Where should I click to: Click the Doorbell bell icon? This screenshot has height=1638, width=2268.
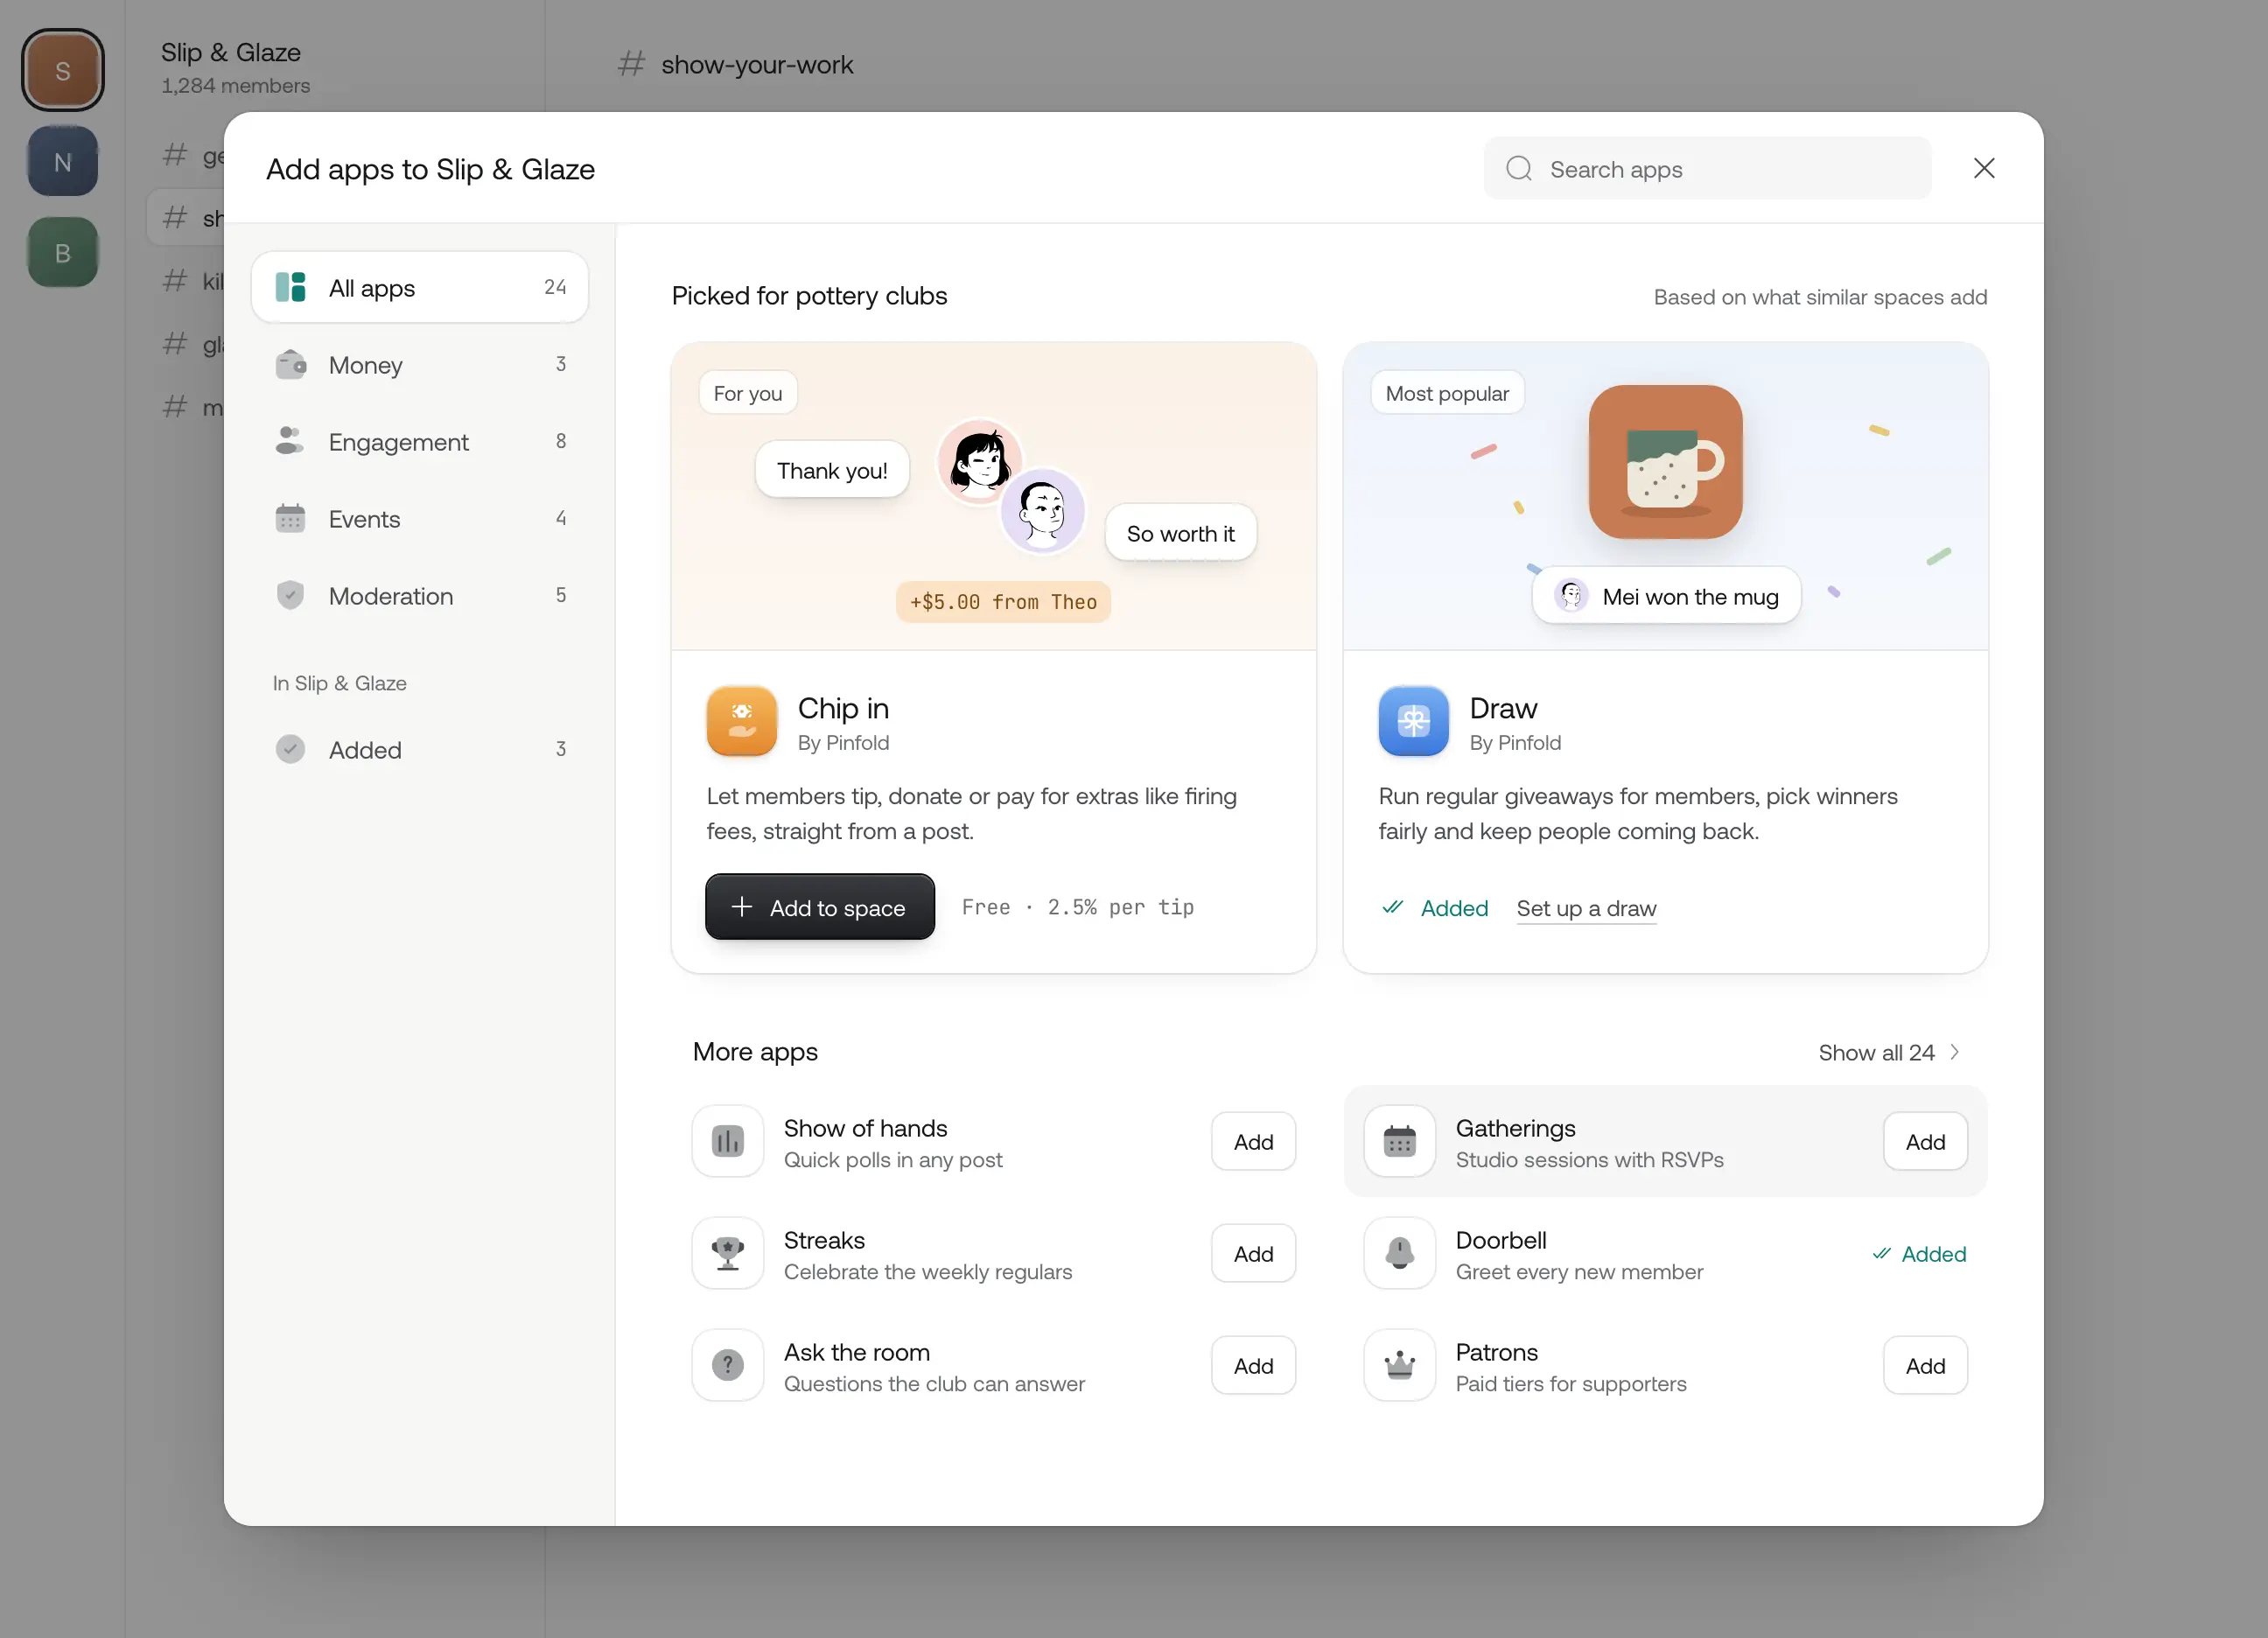[1399, 1253]
